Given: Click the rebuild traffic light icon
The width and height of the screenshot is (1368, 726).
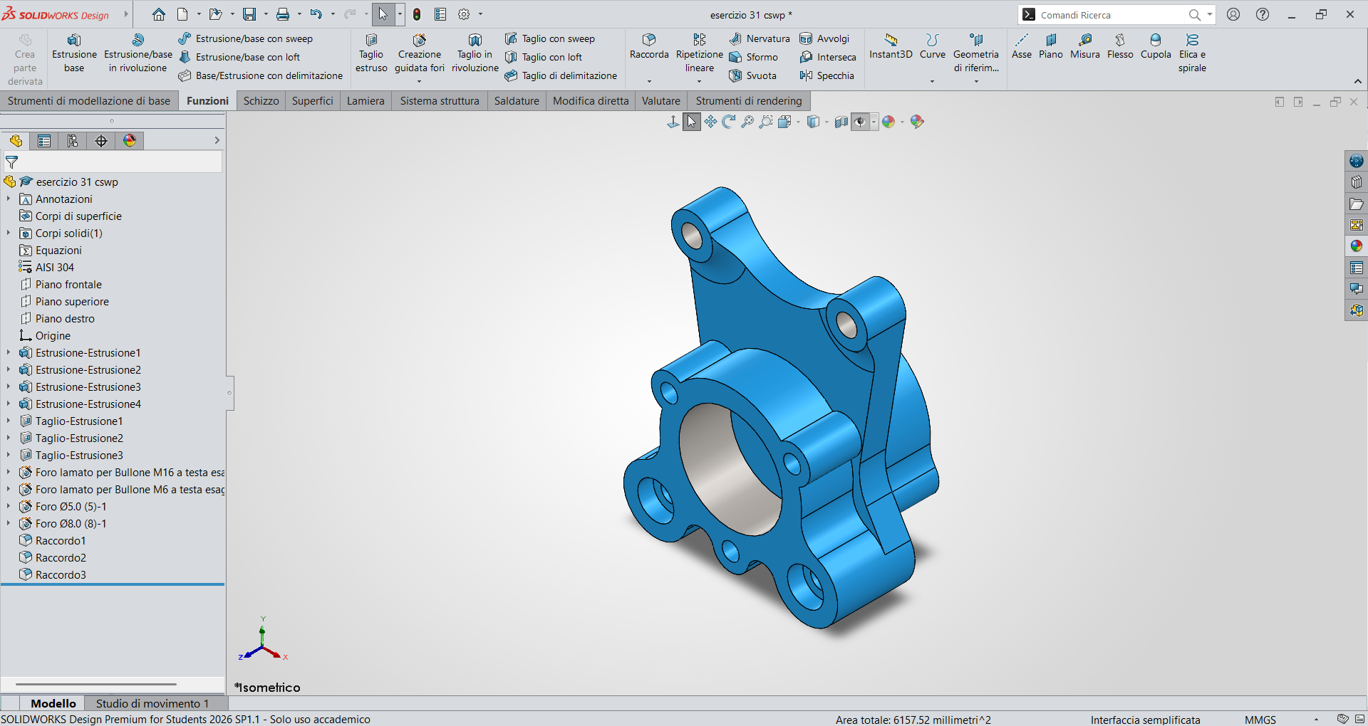Looking at the screenshot, I should point(417,14).
